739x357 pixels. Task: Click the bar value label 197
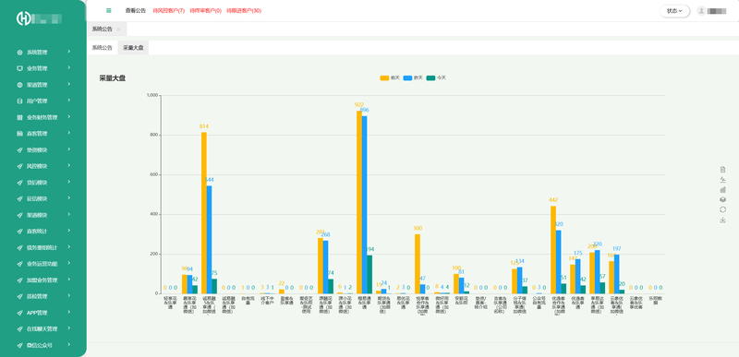pyautogui.click(x=616, y=248)
